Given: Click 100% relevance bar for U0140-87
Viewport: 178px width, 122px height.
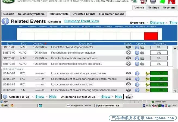Looking at the screenshot, I should point(159,73).
